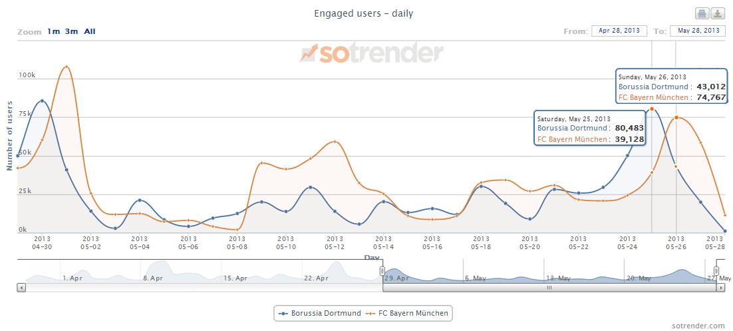This screenshot has height=331, width=733.
Task: Click Bayern München's May 26 peak point
Action: pos(676,118)
